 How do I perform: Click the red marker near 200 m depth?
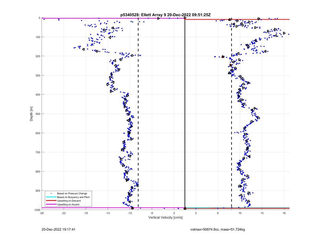coord(223,57)
